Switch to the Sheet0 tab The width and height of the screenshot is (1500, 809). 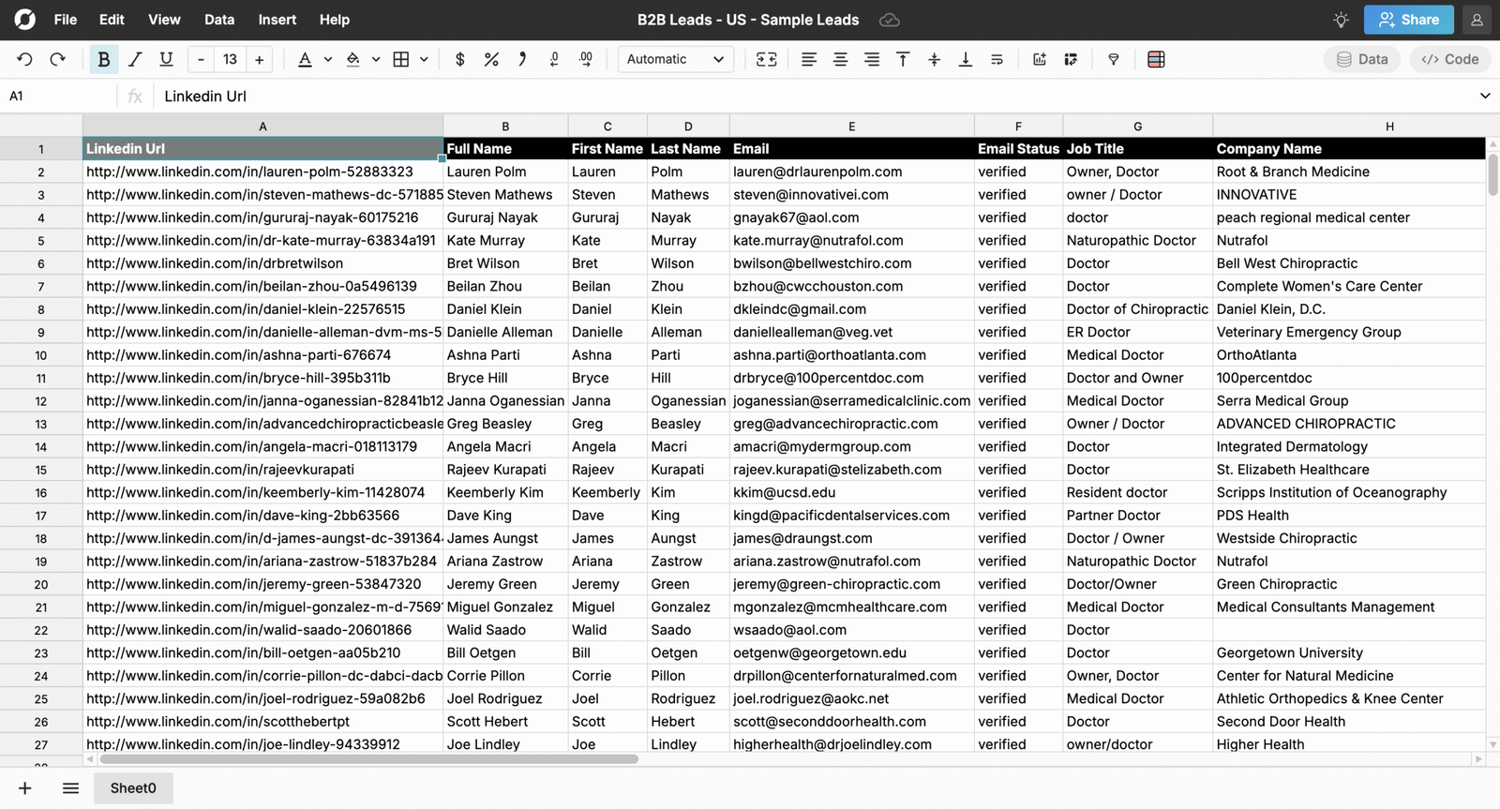[133, 788]
